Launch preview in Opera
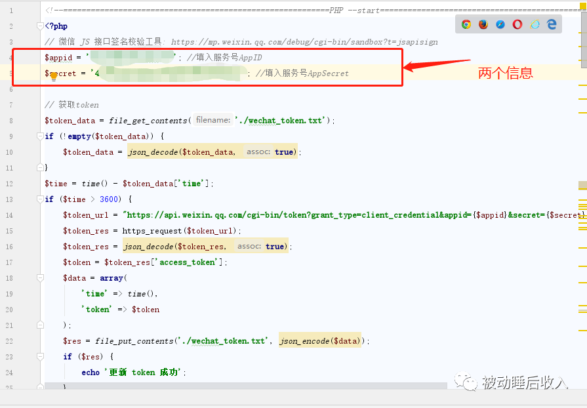This screenshot has height=408, width=587. 516,24
